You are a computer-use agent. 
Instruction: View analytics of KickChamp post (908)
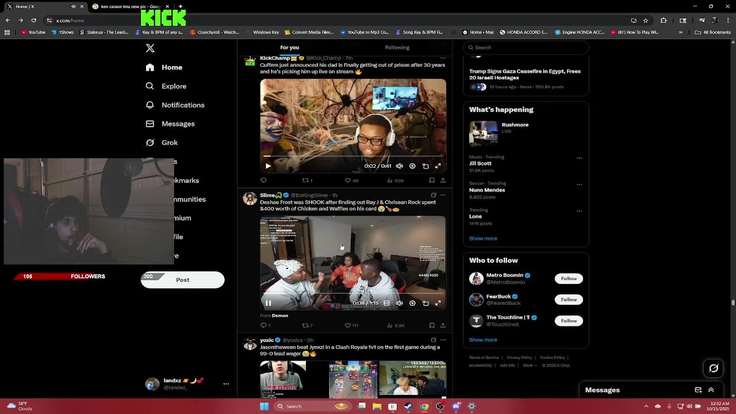coord(395,181)
